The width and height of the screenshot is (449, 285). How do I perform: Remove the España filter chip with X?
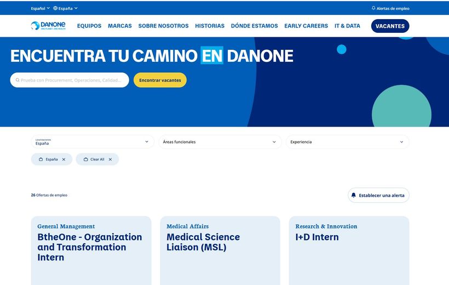click(x=64, y=159)
